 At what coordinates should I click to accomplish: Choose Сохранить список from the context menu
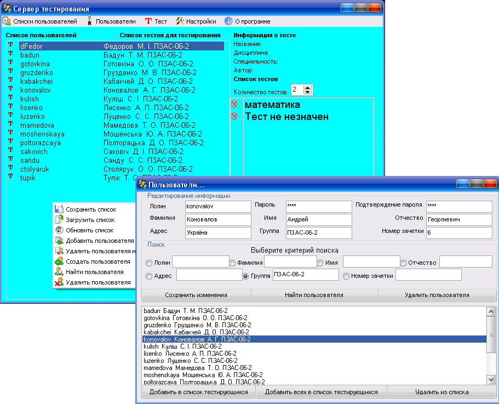90,209
